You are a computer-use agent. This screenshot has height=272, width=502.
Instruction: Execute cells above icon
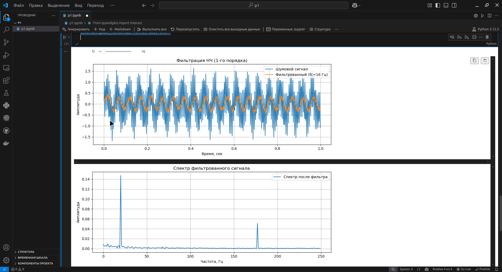click(459, 37)
